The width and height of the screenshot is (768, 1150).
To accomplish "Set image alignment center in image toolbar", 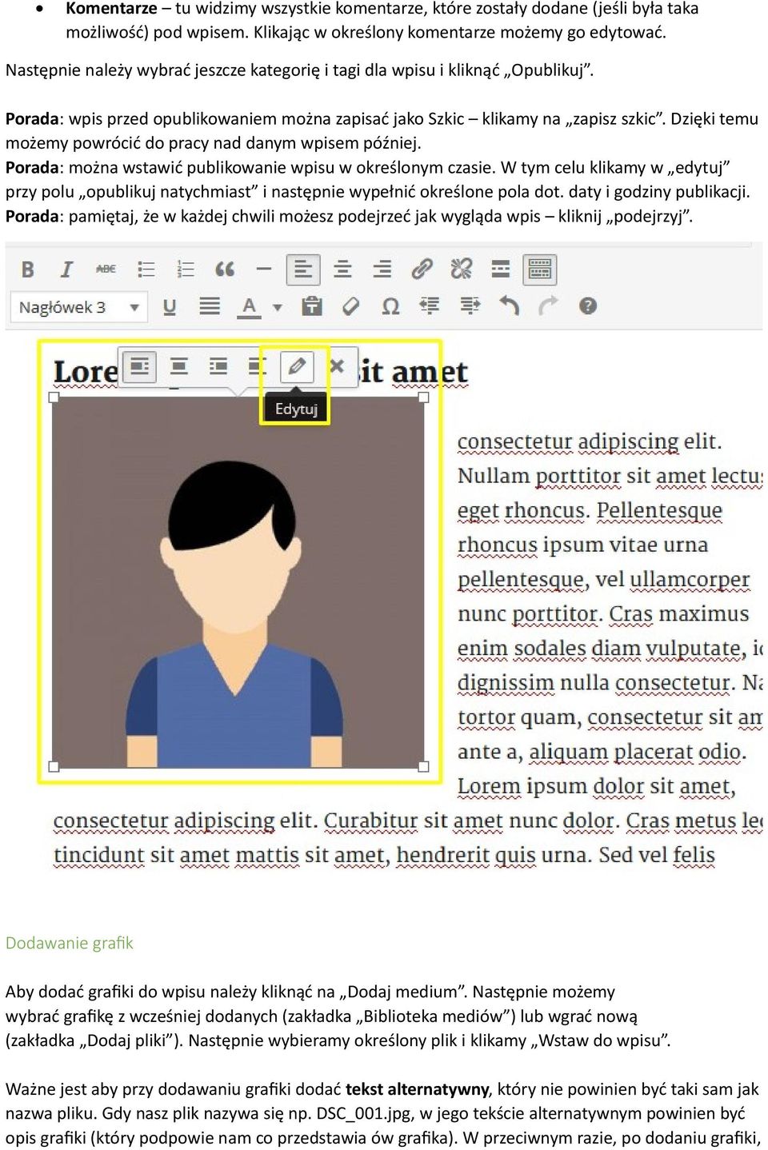I will (179, 367).
